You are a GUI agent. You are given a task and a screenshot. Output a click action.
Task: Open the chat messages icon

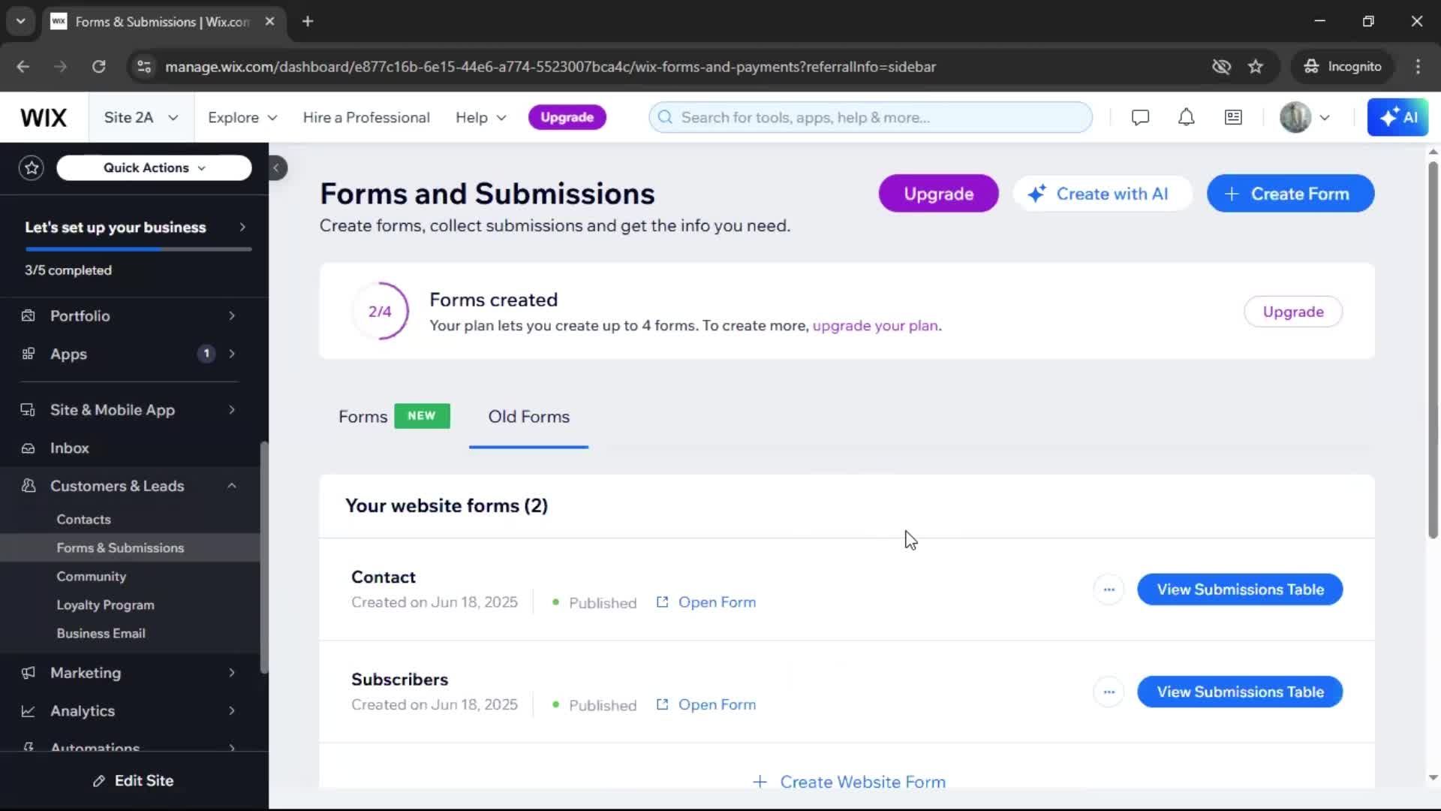pos(1140,117)
